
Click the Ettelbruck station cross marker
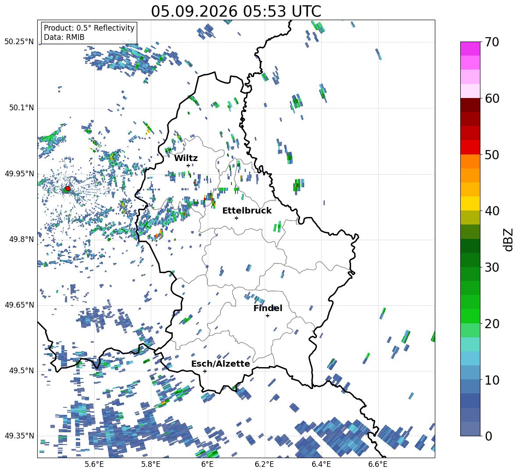point(236,218)
